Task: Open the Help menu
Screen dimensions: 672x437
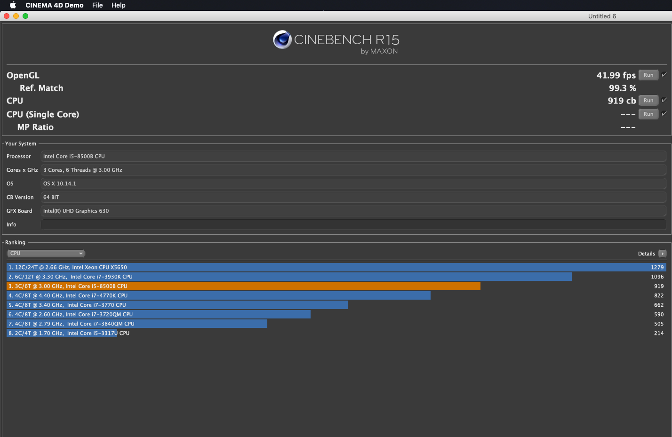Action: (119, 5)
